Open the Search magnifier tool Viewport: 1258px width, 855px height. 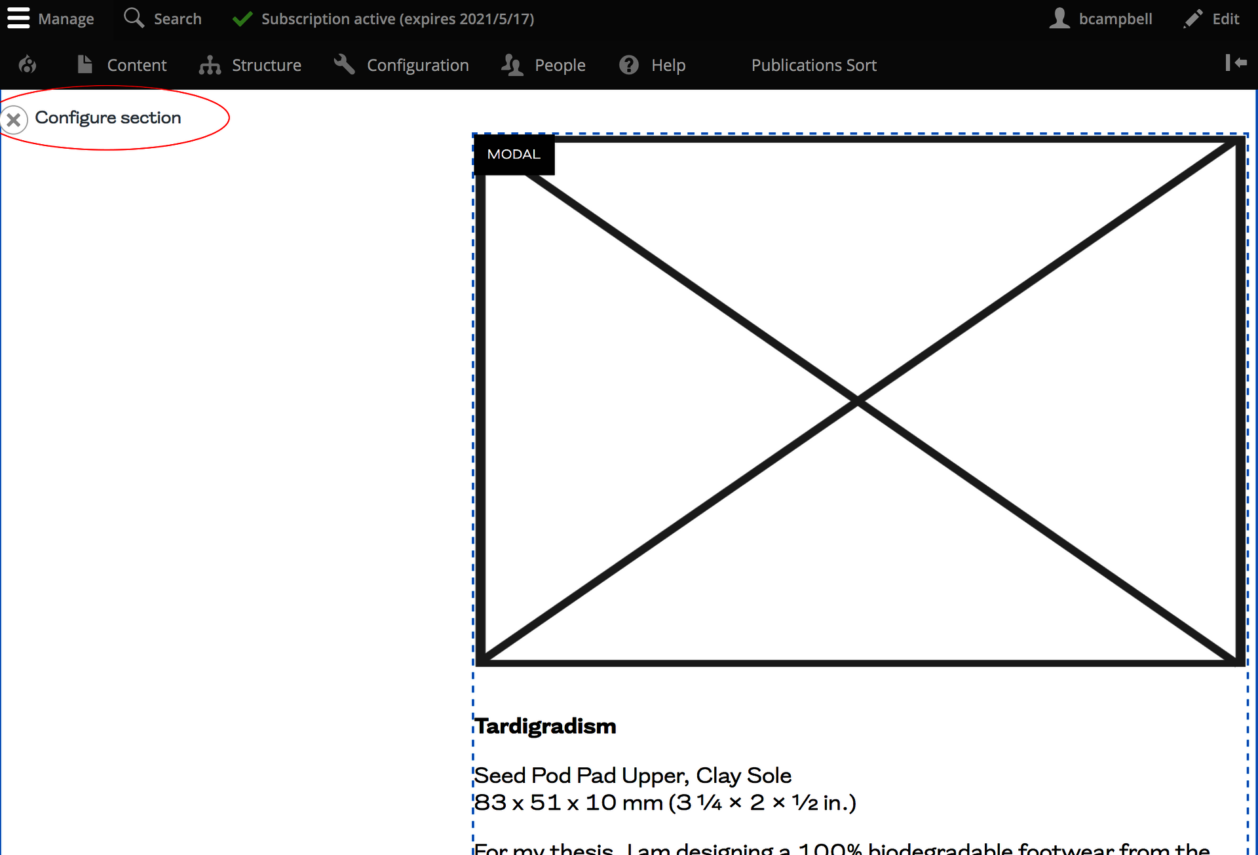[x=134, y=18]
